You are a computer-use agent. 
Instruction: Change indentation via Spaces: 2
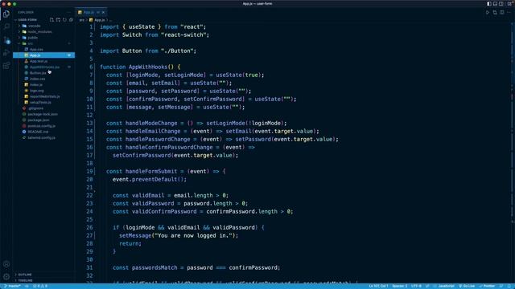click(399, 286)
